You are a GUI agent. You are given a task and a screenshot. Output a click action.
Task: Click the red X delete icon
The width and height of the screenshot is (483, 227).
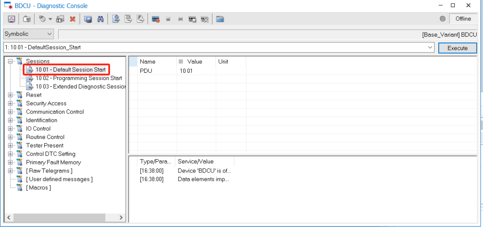coord(73,19)
